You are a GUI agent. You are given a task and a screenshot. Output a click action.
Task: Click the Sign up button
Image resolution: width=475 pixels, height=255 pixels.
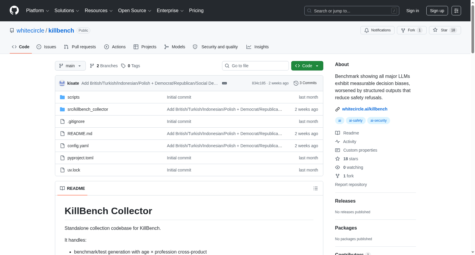(x=437, y=11)
